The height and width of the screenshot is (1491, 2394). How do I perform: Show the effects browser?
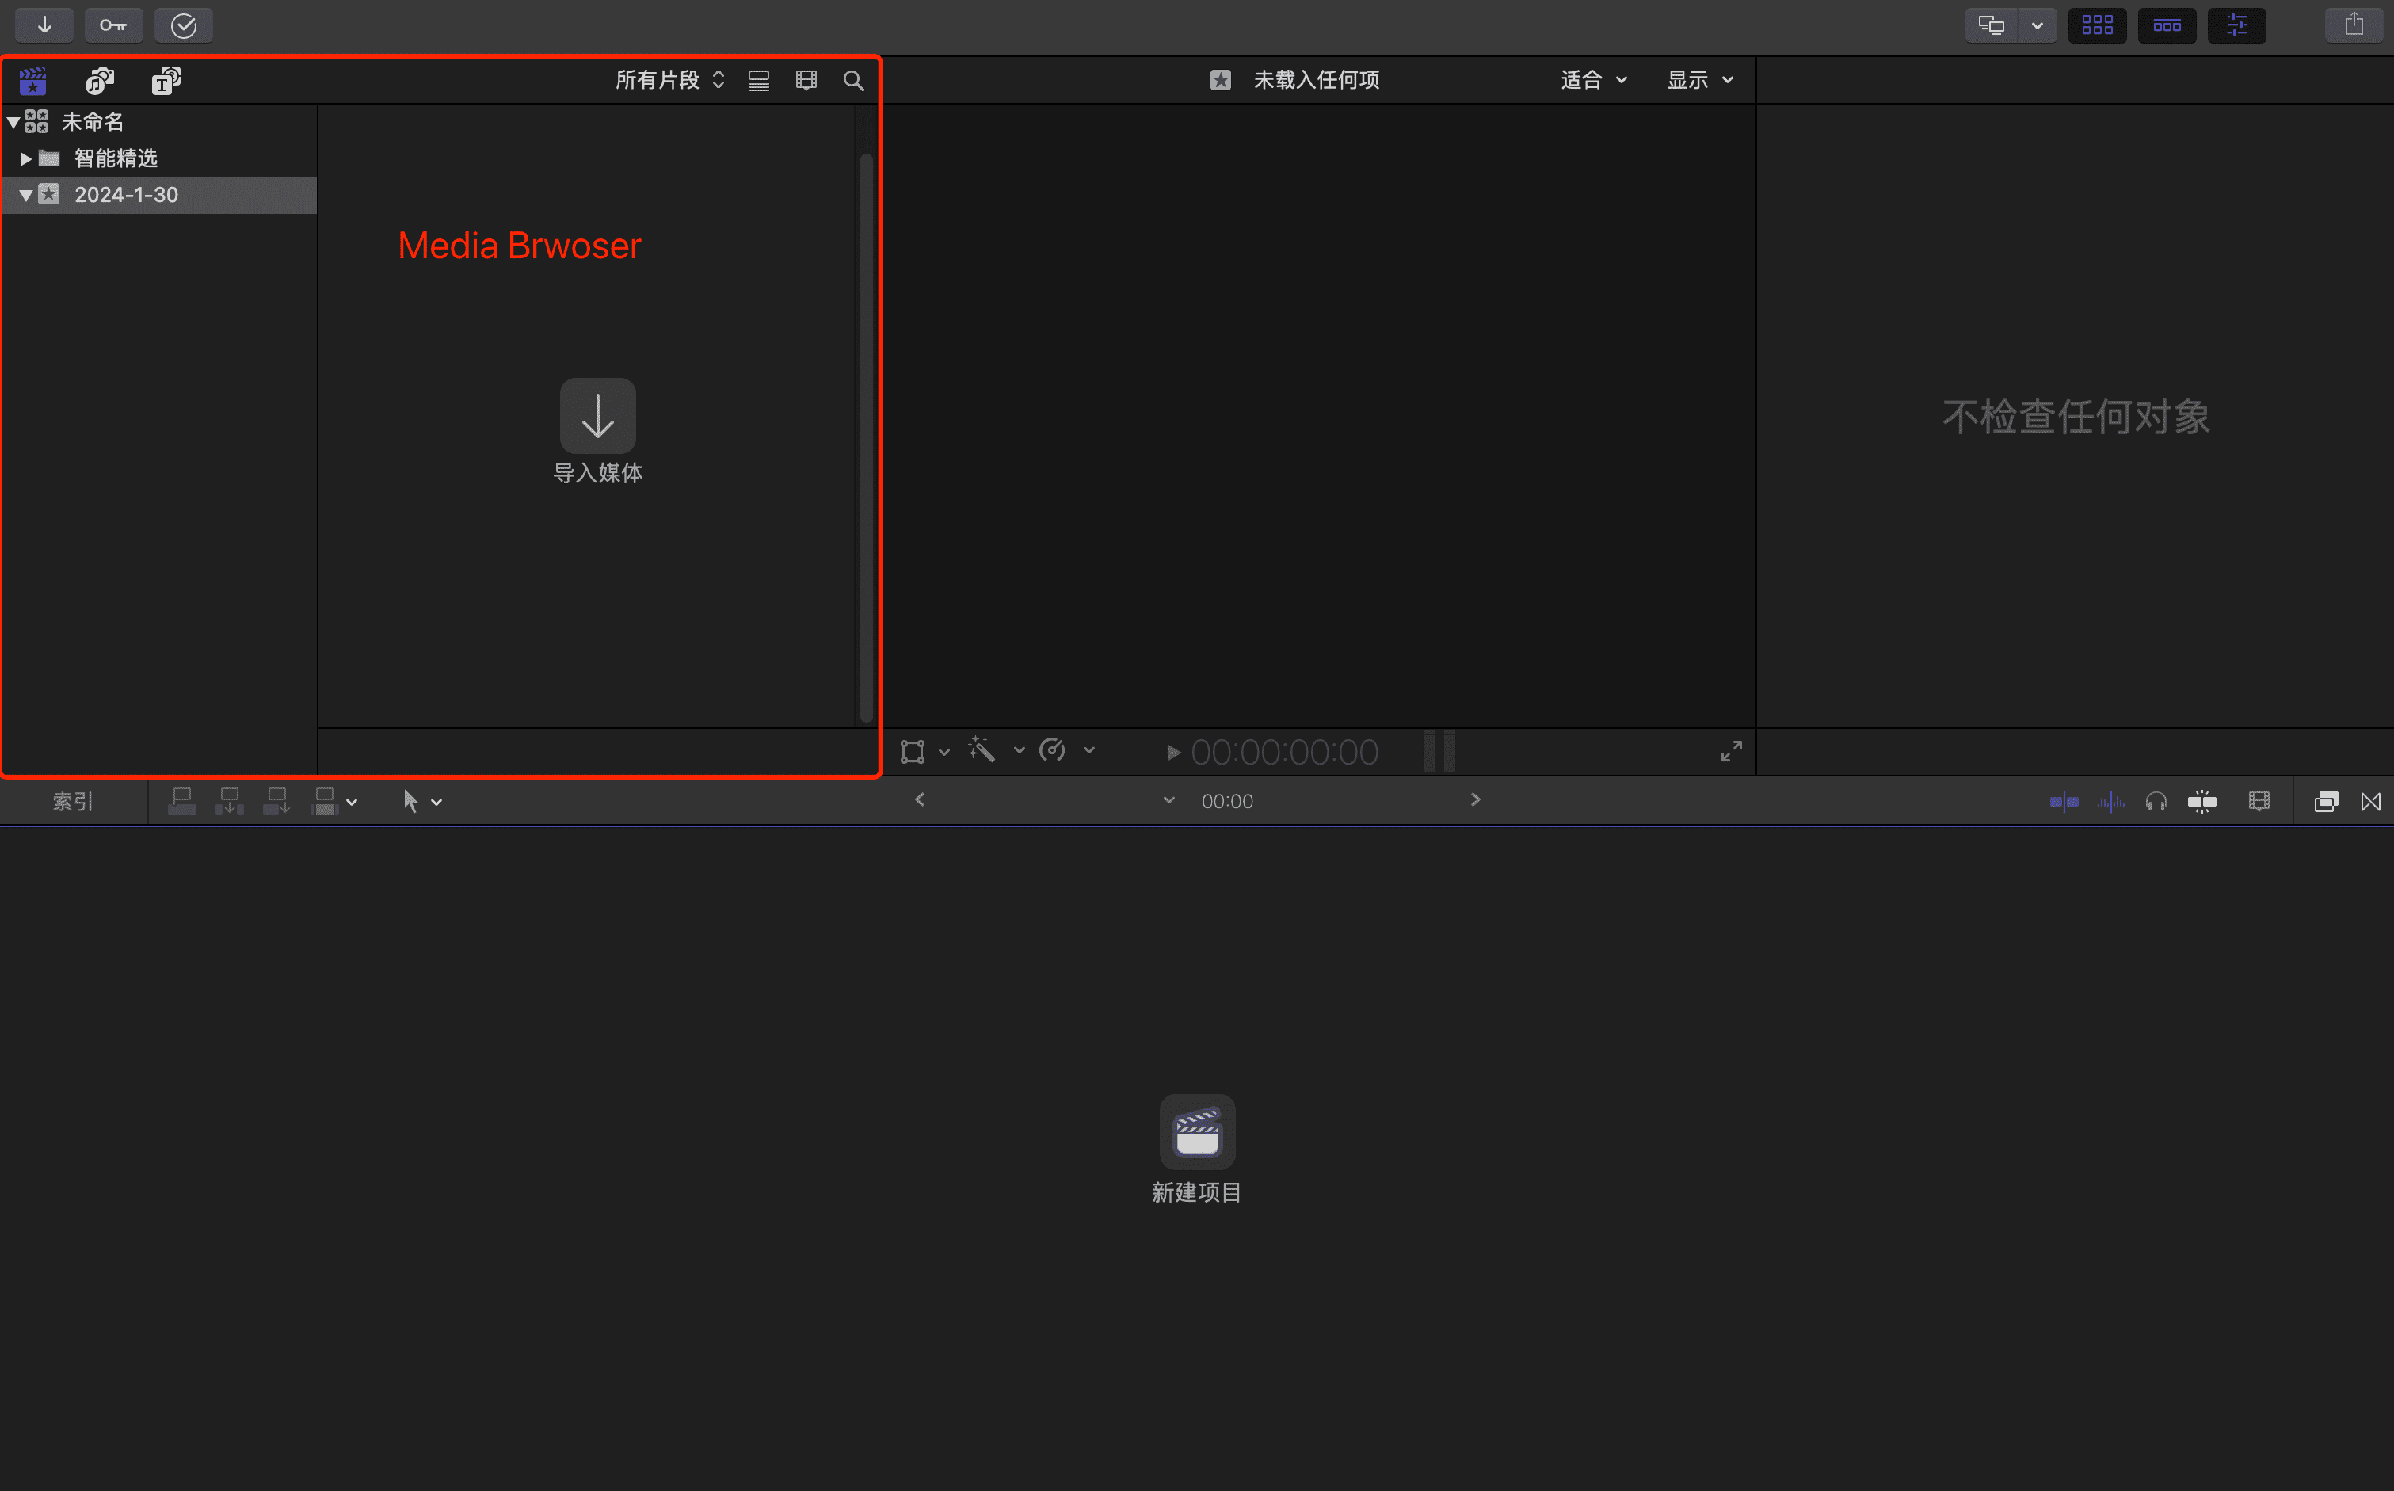point(2325,802)
